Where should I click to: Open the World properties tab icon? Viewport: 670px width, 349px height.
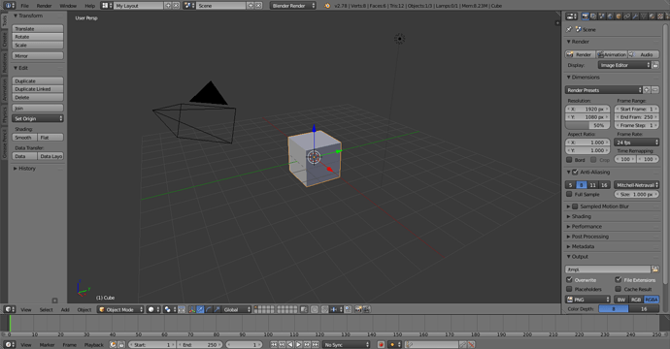(610, 16)
